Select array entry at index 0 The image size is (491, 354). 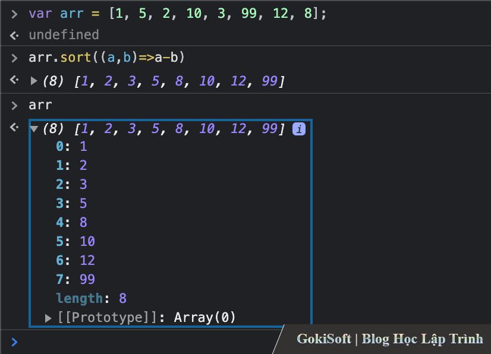[71, 146]
